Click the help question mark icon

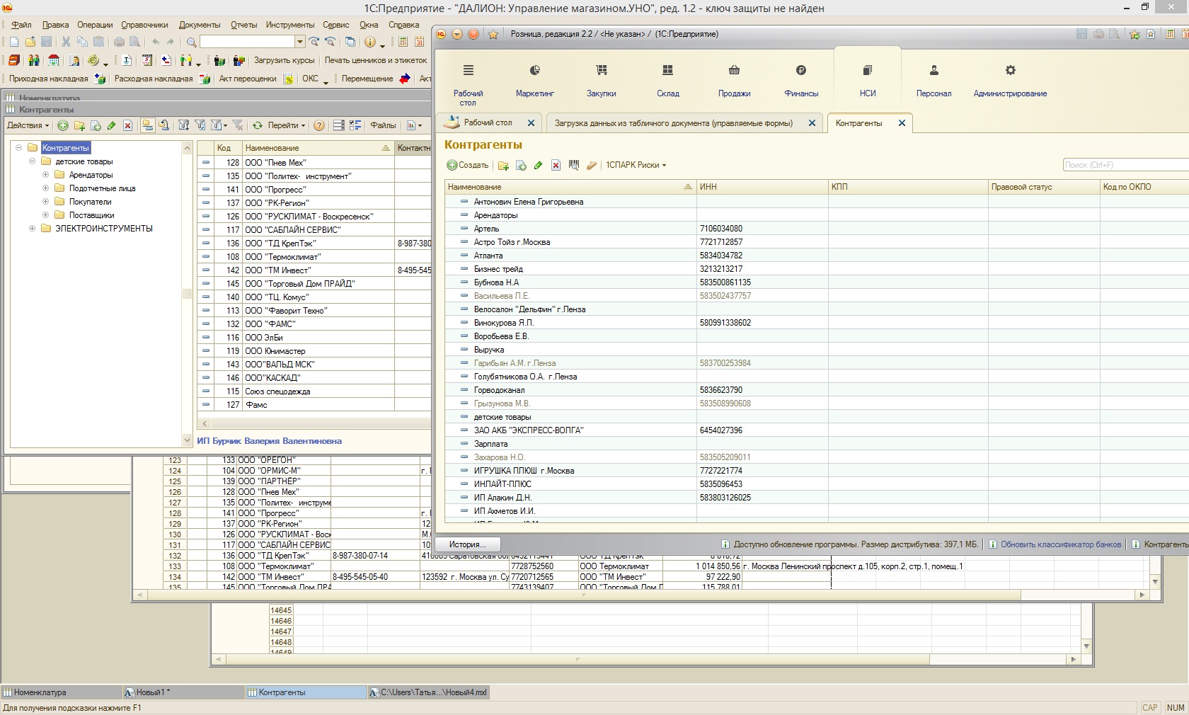pos(319,125)
